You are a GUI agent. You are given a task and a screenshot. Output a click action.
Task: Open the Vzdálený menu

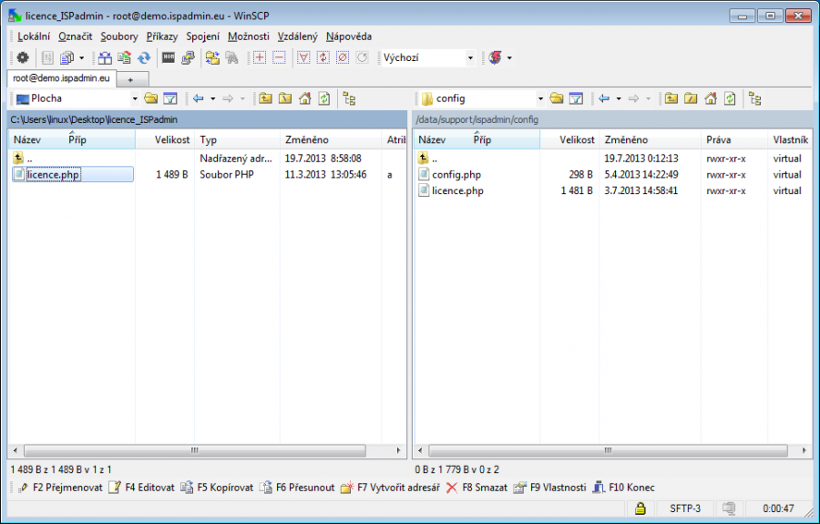point(298,36)
